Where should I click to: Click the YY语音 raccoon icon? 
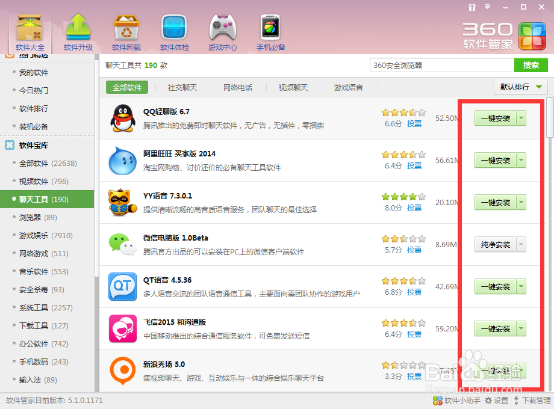tap(123, 202)
